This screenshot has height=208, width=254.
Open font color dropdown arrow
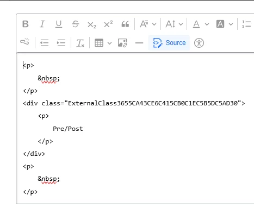pyautogui.click(x=207, y=24)
